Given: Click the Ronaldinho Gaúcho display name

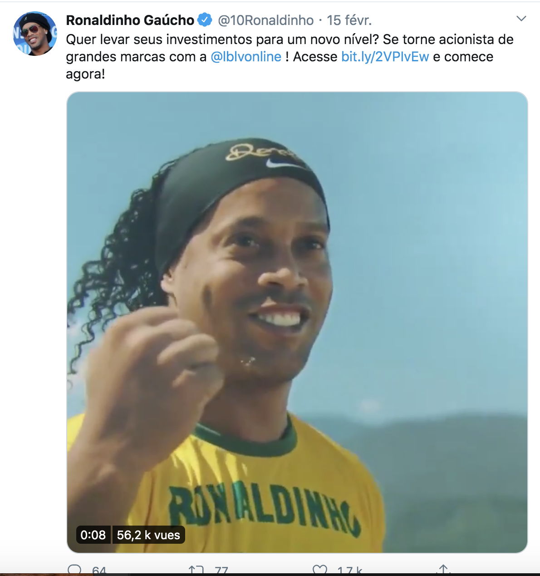Looking at the screenshot, I should (x=130, y=20).
